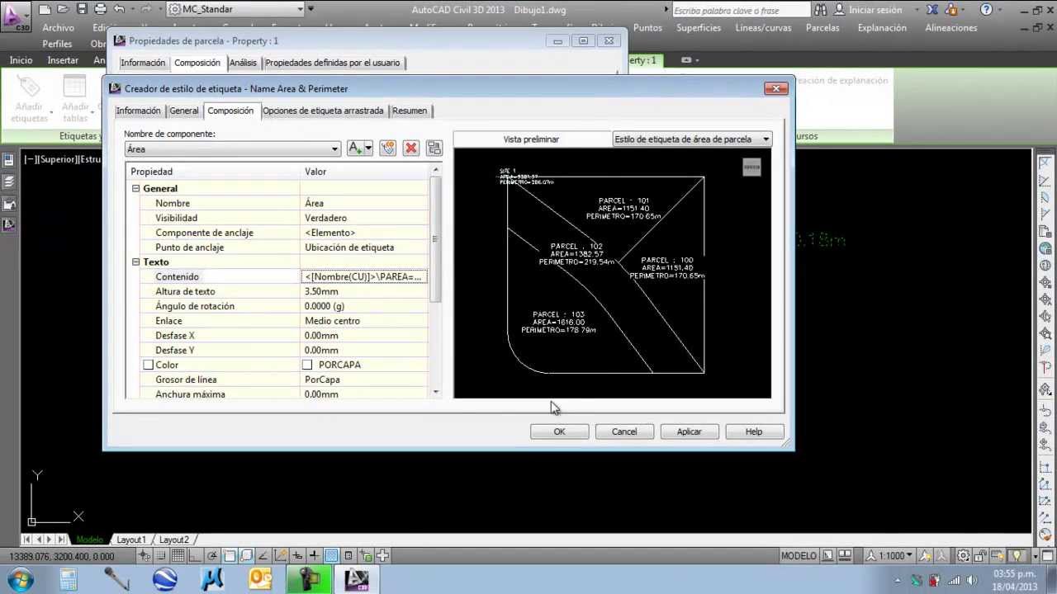Tick the Color property checkbox

(x=148, y=365)
